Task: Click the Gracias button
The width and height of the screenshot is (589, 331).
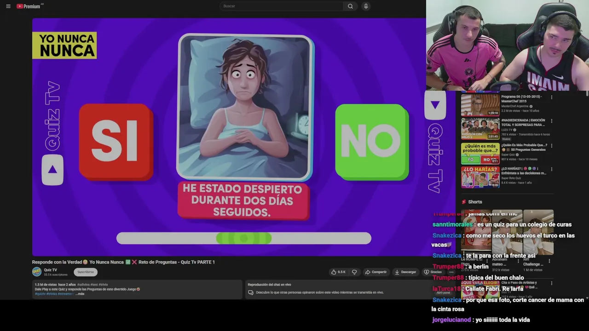Action: [x=433, y=272]
